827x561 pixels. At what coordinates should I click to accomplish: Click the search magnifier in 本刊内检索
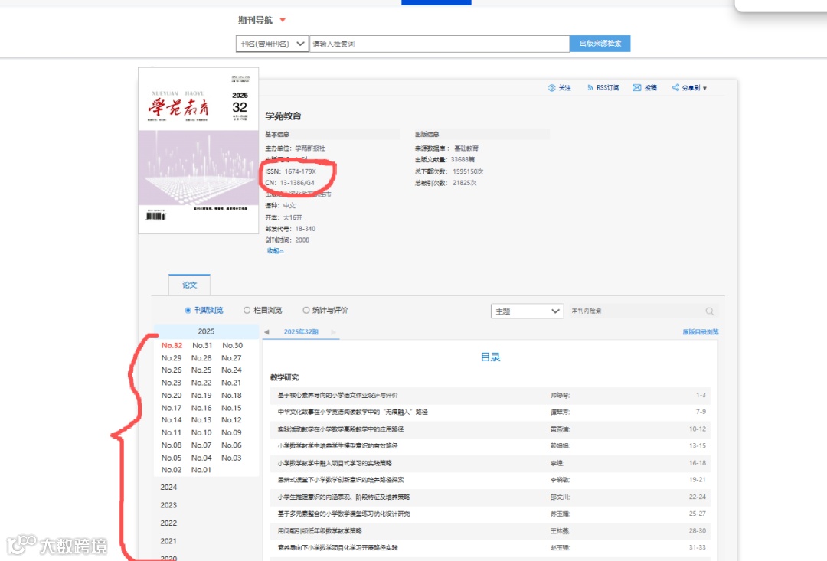[709, 311]
